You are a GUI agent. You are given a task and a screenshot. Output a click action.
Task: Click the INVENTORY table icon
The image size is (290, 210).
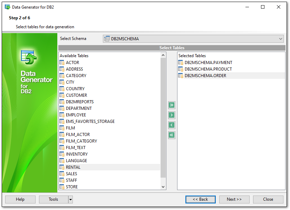click(62, 154)
